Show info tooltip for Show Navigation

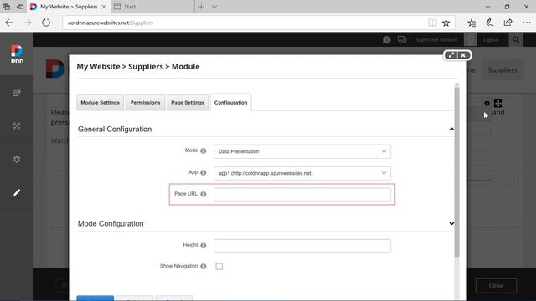203,266
